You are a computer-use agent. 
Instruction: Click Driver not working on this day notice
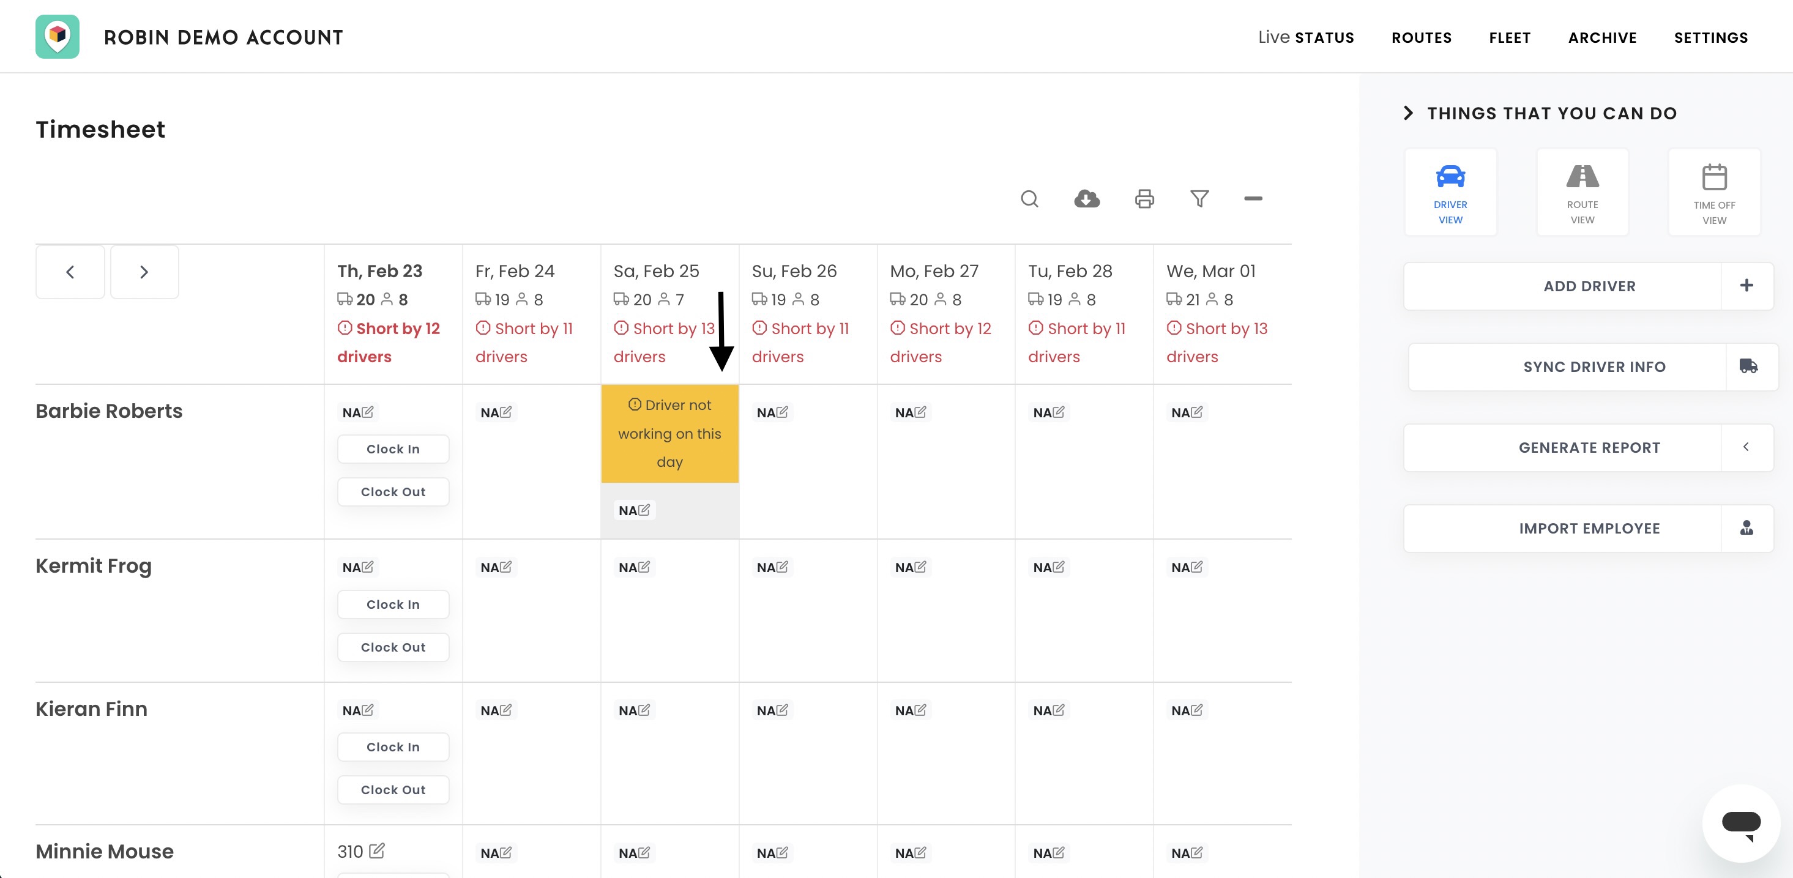(669, 433)
